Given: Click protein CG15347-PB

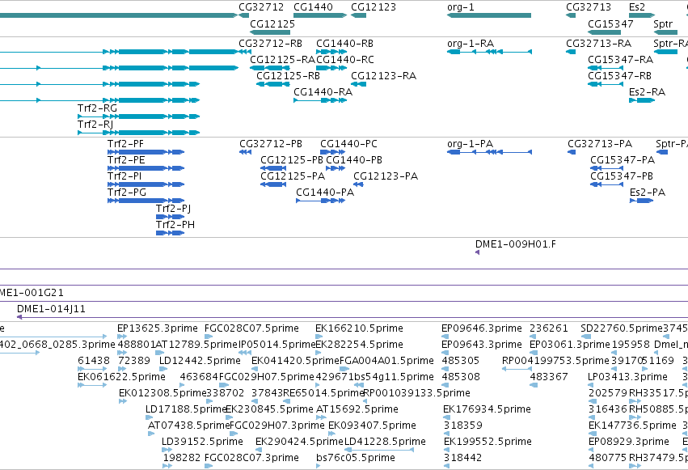Looking at the screenshot, I should (x=607, y=184).
